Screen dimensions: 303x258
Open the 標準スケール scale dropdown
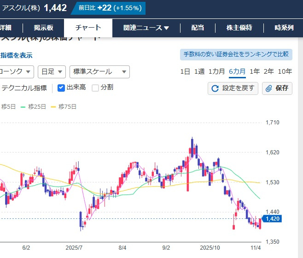[99, 72]
